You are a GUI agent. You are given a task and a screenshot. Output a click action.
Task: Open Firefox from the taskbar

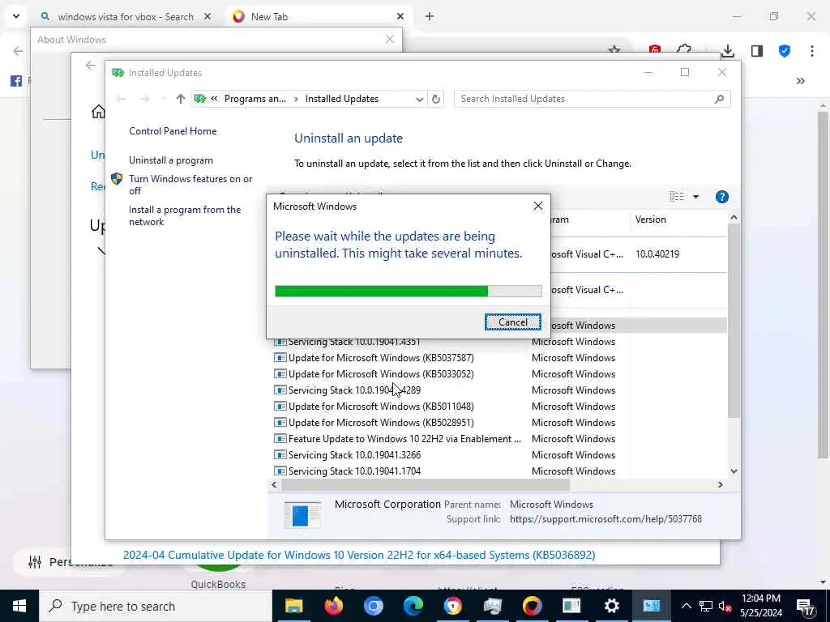333,606
